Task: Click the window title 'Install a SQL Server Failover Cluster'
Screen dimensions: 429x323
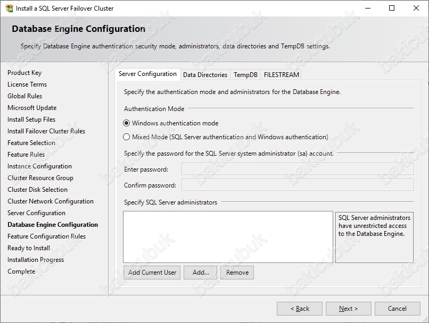Action: 64,8
